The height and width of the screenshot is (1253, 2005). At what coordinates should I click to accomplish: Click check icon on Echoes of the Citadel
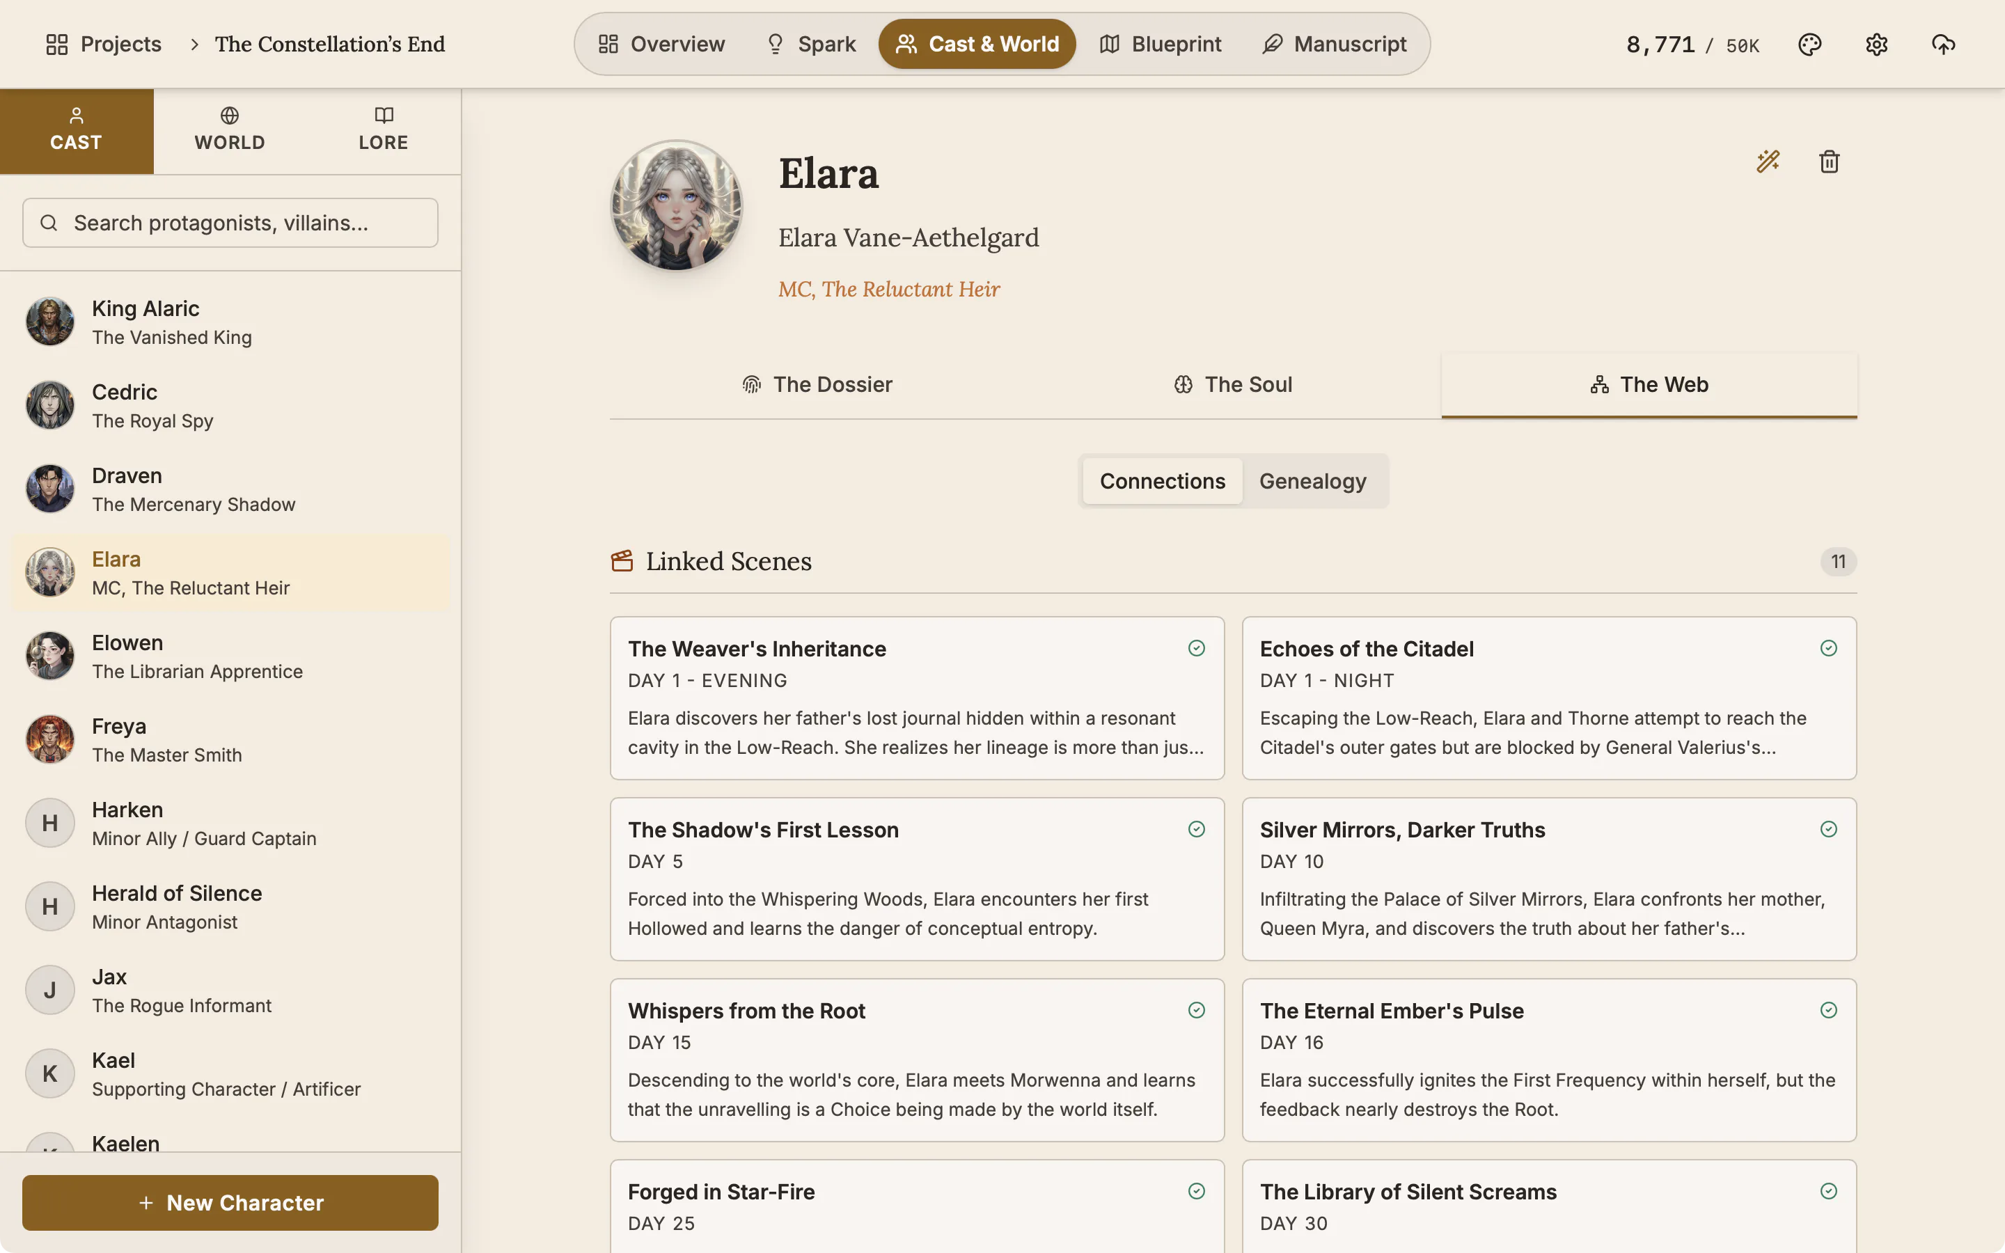pos(1829,648)
